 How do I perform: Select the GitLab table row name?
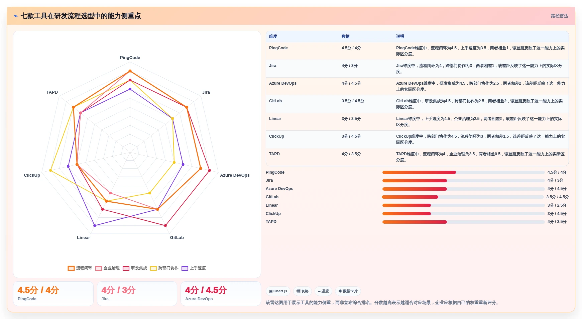(x=275, y=101)
